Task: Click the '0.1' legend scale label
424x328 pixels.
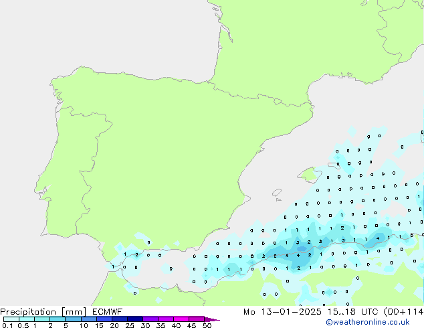Action: point(7,325)
